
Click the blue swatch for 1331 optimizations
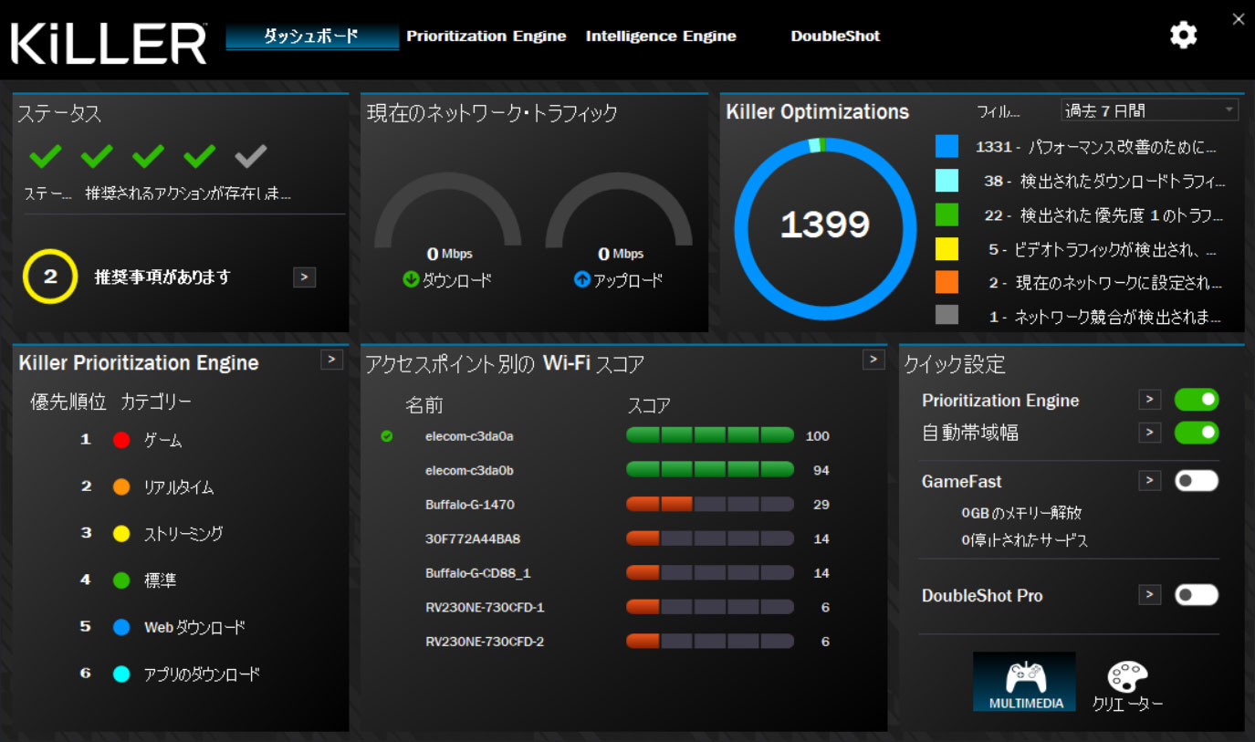coord(946,146)
